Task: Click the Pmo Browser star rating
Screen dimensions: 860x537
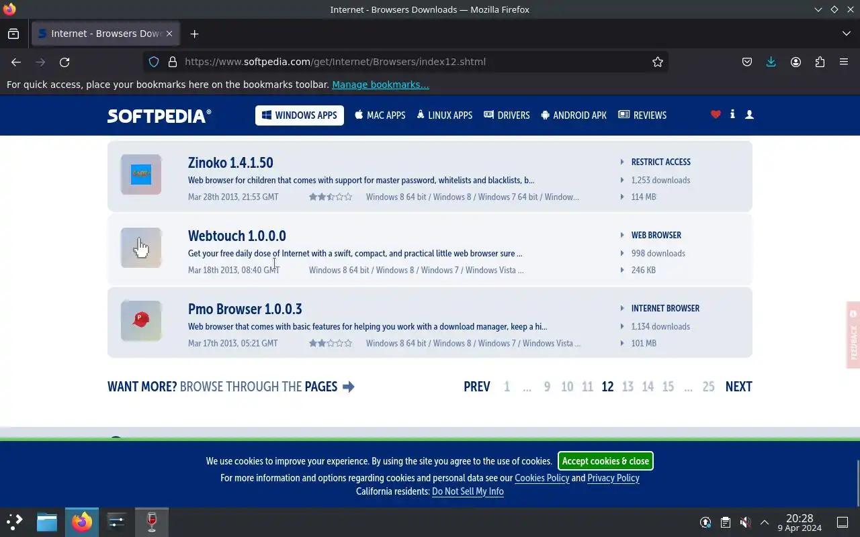Action: pos(331,343)
